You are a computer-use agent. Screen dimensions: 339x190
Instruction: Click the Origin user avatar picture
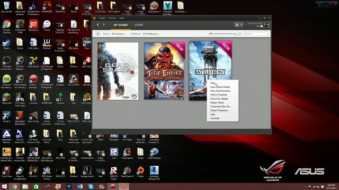click(x=267, y=25)
